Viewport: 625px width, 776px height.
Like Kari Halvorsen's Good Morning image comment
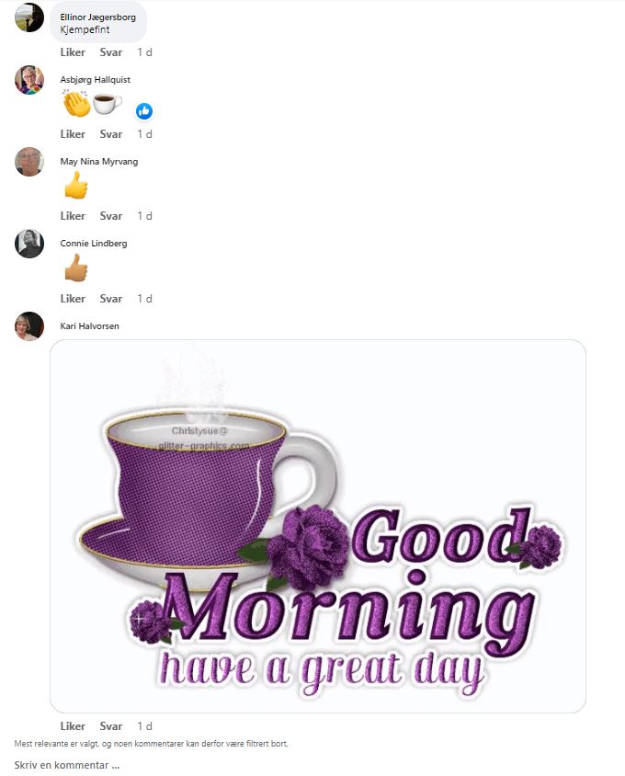73,726
